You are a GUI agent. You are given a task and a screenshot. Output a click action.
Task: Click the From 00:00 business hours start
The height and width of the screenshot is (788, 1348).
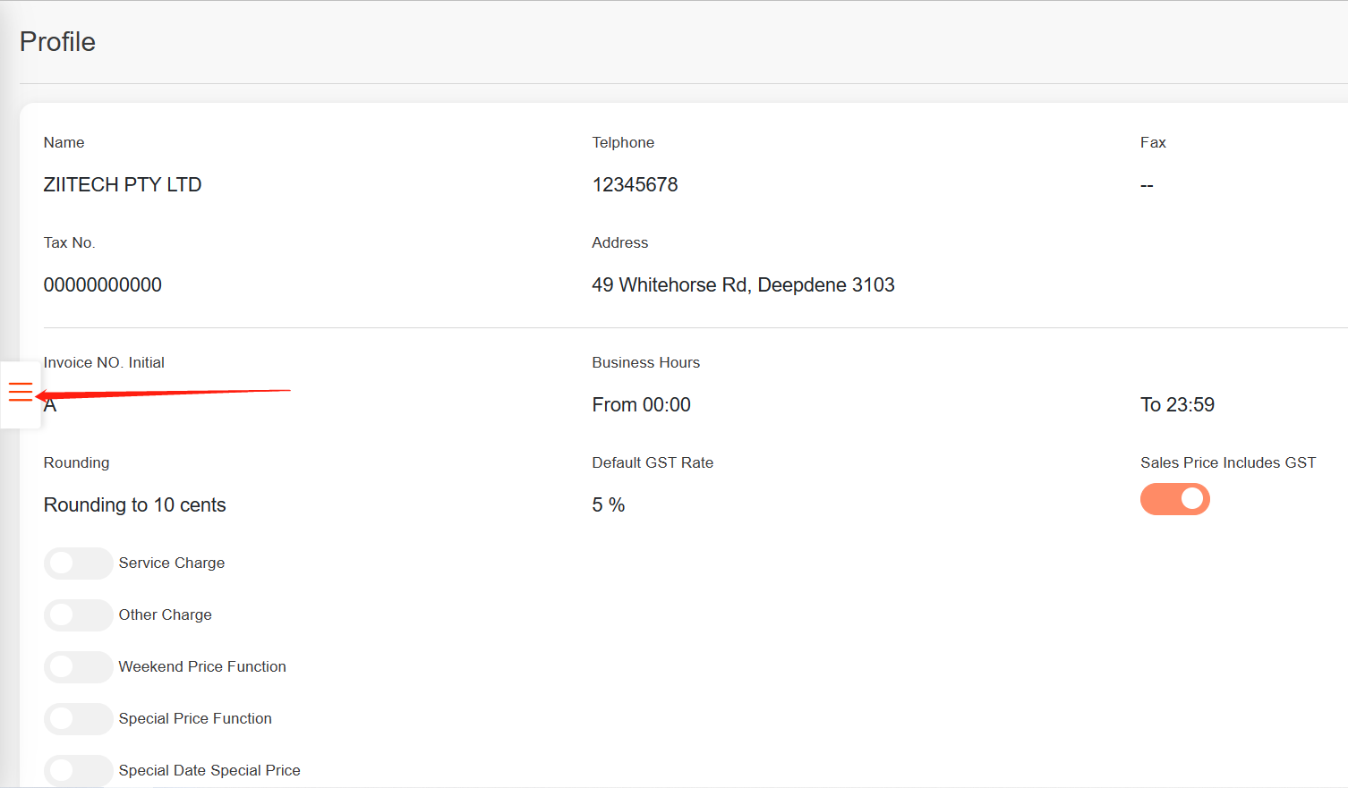click(x=641, y=405)
